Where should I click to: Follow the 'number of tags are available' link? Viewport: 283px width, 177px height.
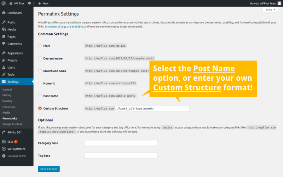[65, 26]
